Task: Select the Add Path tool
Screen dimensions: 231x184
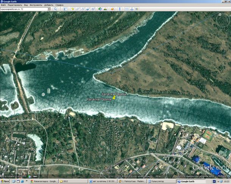Action: click(x=83, y=9)
